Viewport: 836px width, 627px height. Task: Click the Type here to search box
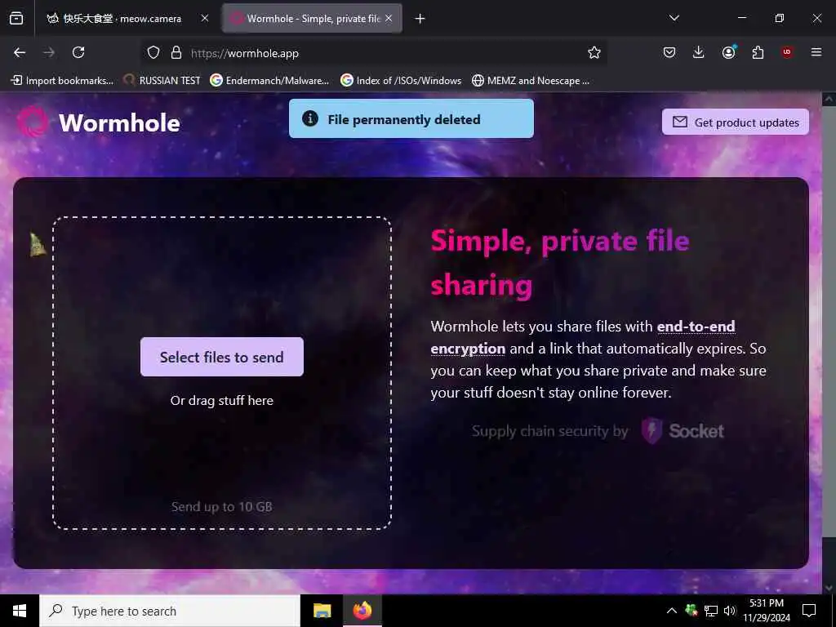[x=170, y=611]
